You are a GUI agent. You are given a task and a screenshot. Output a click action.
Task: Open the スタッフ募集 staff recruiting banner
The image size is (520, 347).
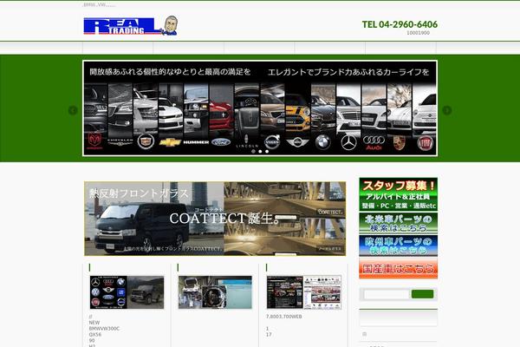pos(399,194)
